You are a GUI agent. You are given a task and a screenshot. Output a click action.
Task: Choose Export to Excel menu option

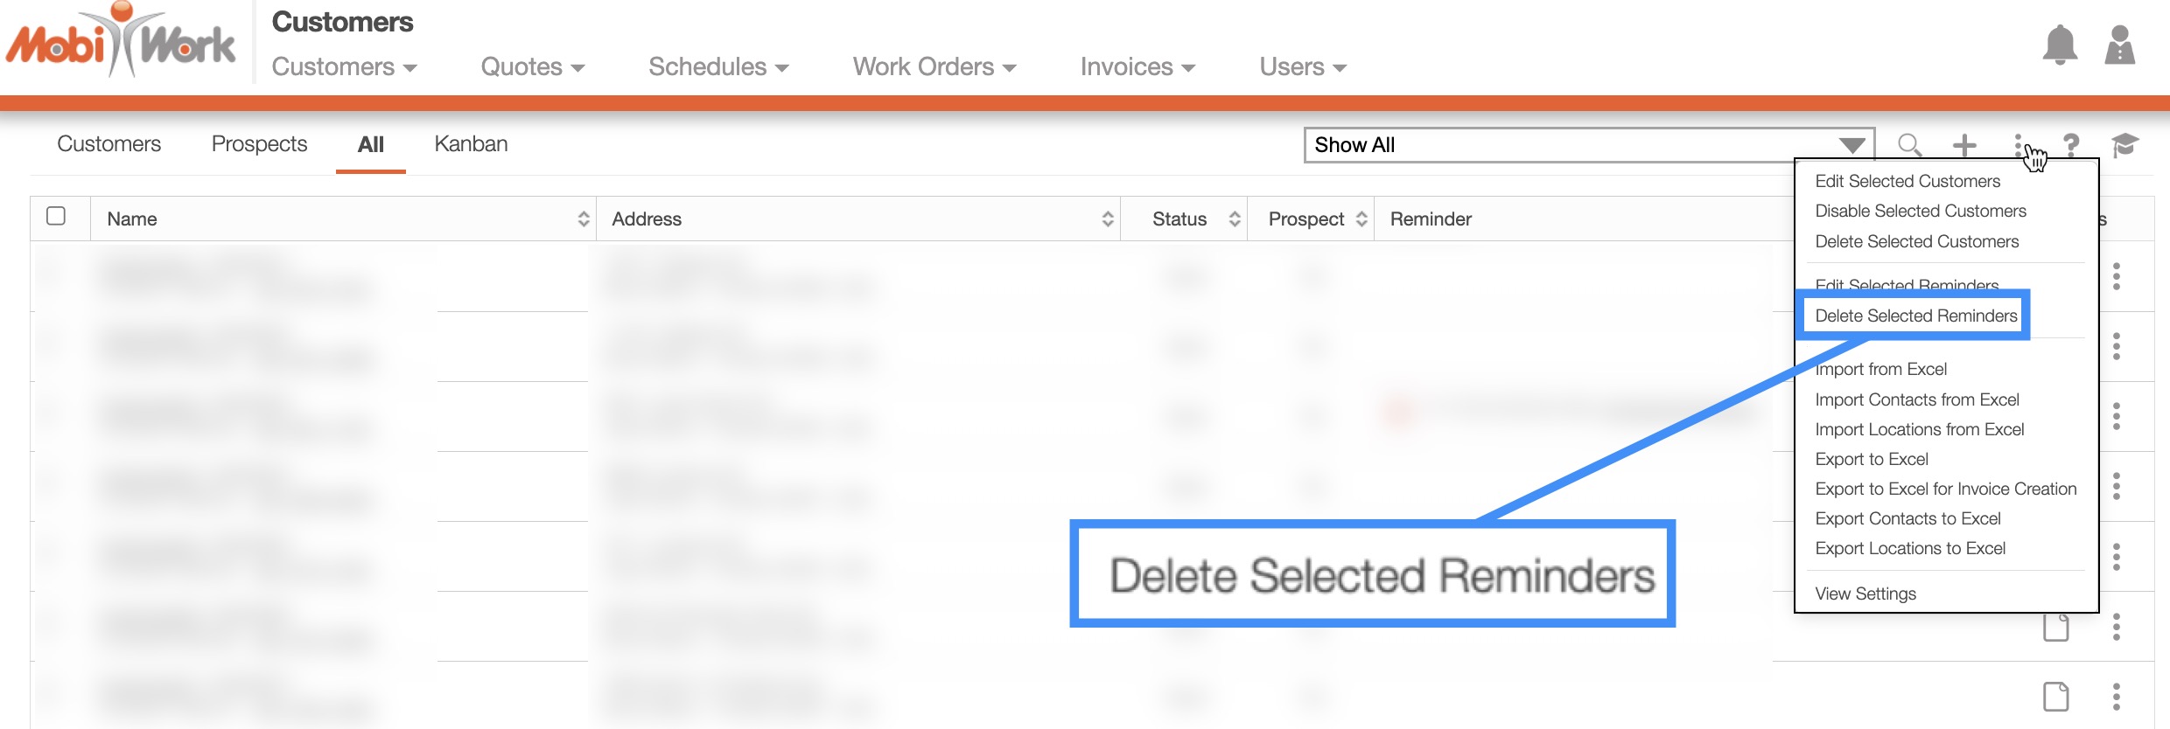pyautogui.click(x=1872, y=459)
